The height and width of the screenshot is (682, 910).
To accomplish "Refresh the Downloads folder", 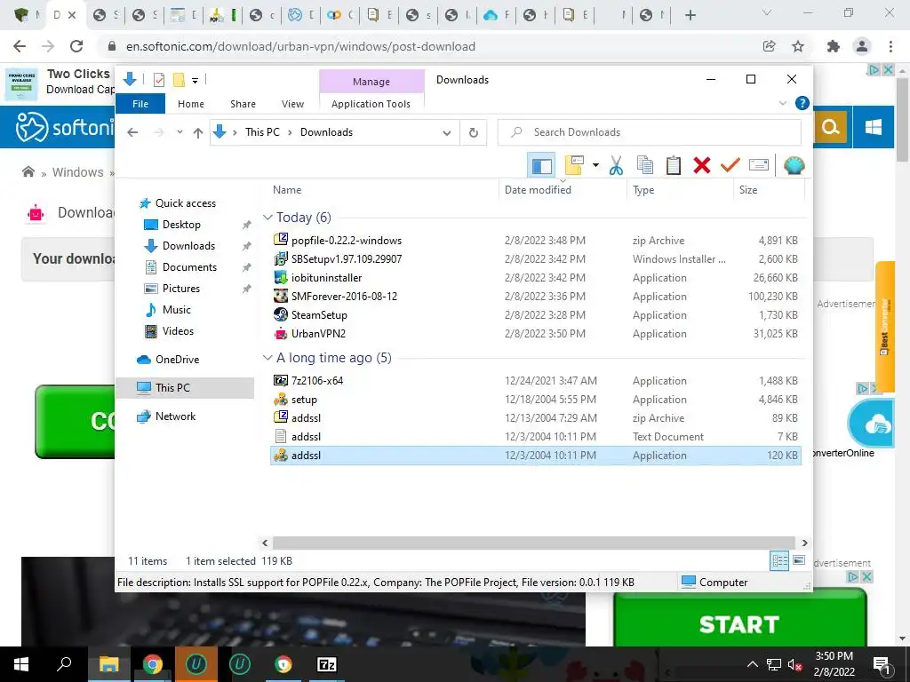I will point(474,133).
